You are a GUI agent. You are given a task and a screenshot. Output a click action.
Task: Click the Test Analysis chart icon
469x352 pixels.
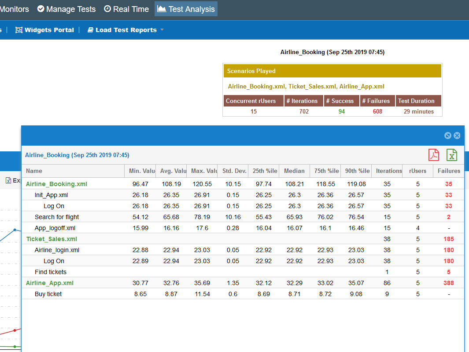coord(162,9)
